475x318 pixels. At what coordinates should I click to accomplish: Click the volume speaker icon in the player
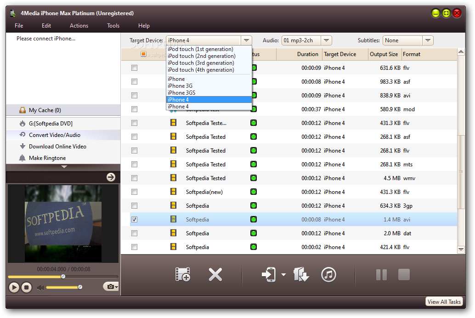40,287
